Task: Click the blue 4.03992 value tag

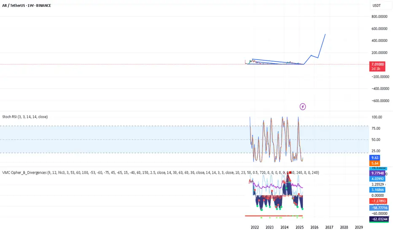Action: tap(377, 179)
